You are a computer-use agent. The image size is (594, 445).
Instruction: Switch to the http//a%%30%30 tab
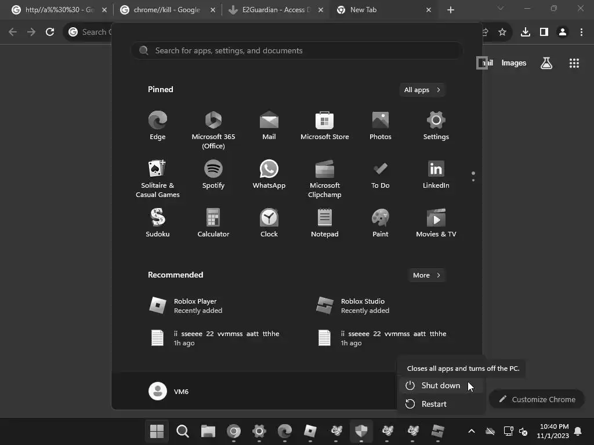pos(59,10)
